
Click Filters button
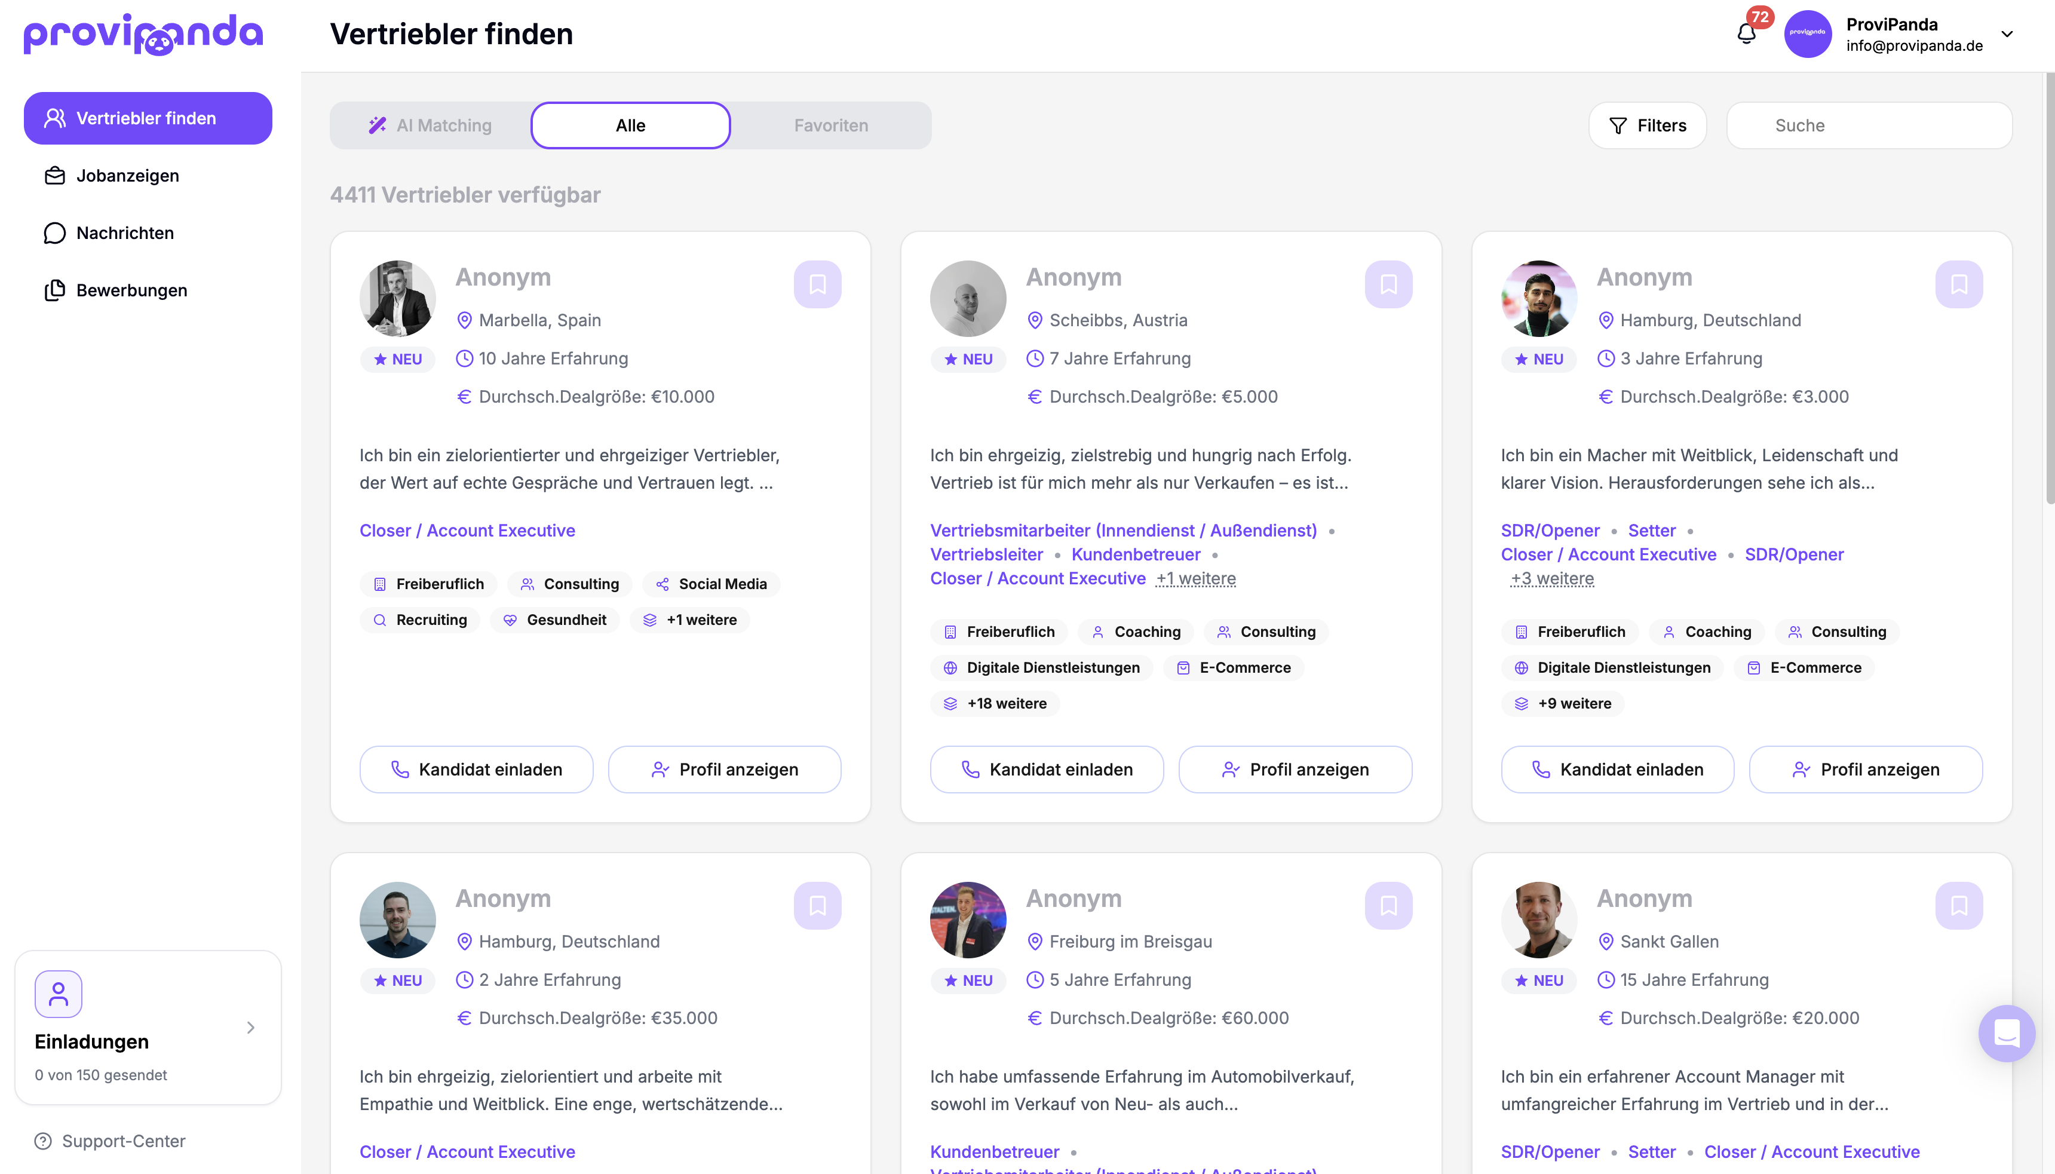click(1647, 125)
